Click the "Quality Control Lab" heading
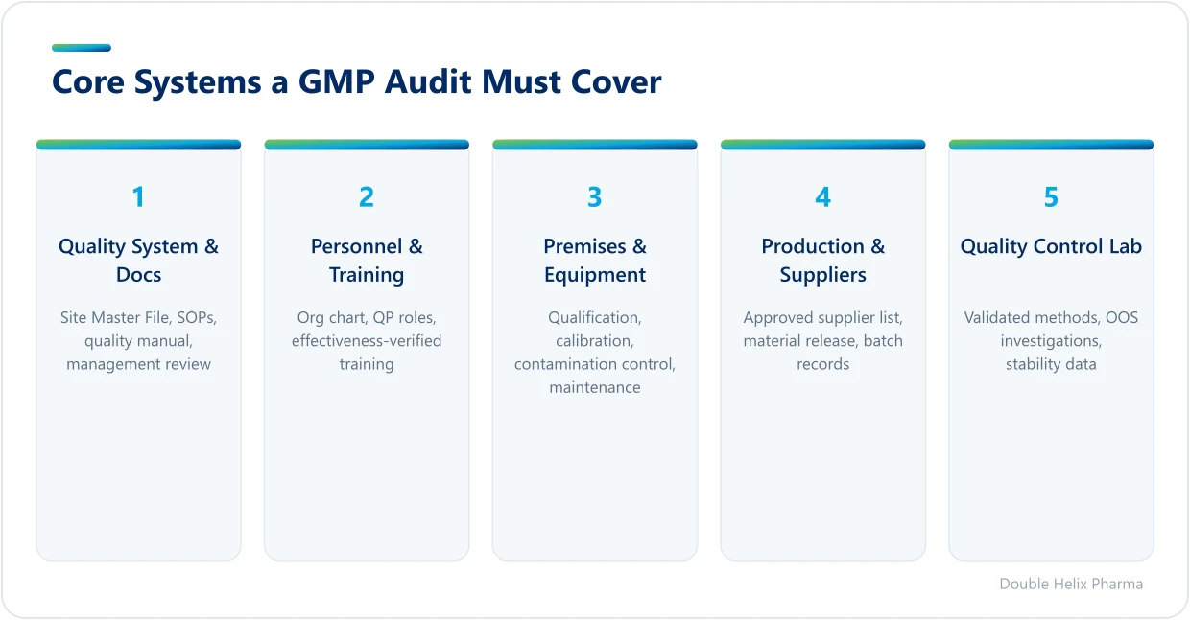Viewport: 1190px width, 620px height. pos(1051,246)
